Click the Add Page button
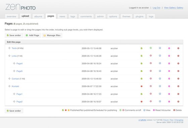The image size is (188, 128). point(33,35)
